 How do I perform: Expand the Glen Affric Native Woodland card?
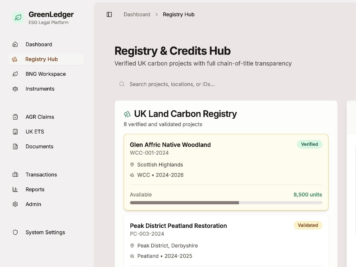pyautogui.click(x=226, y=172)
